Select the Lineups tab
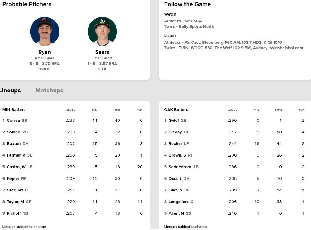Viewport: 311px width, 230px height. 10,91
